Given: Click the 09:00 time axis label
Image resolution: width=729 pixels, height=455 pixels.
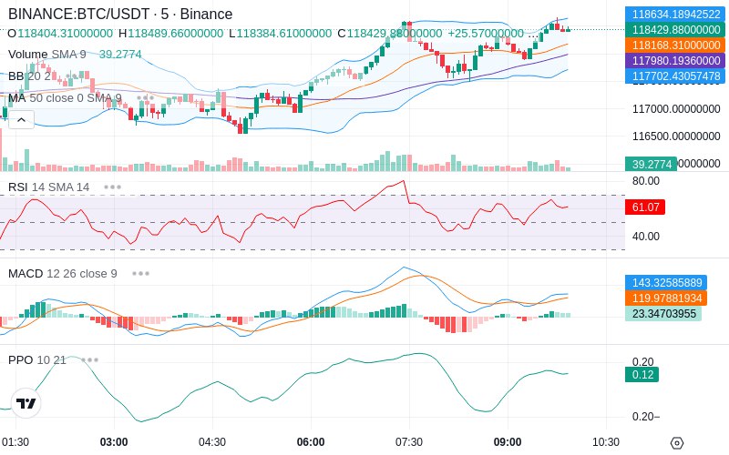Looking at the screenshot, I should pyautogui.click(x=508, y=442).
